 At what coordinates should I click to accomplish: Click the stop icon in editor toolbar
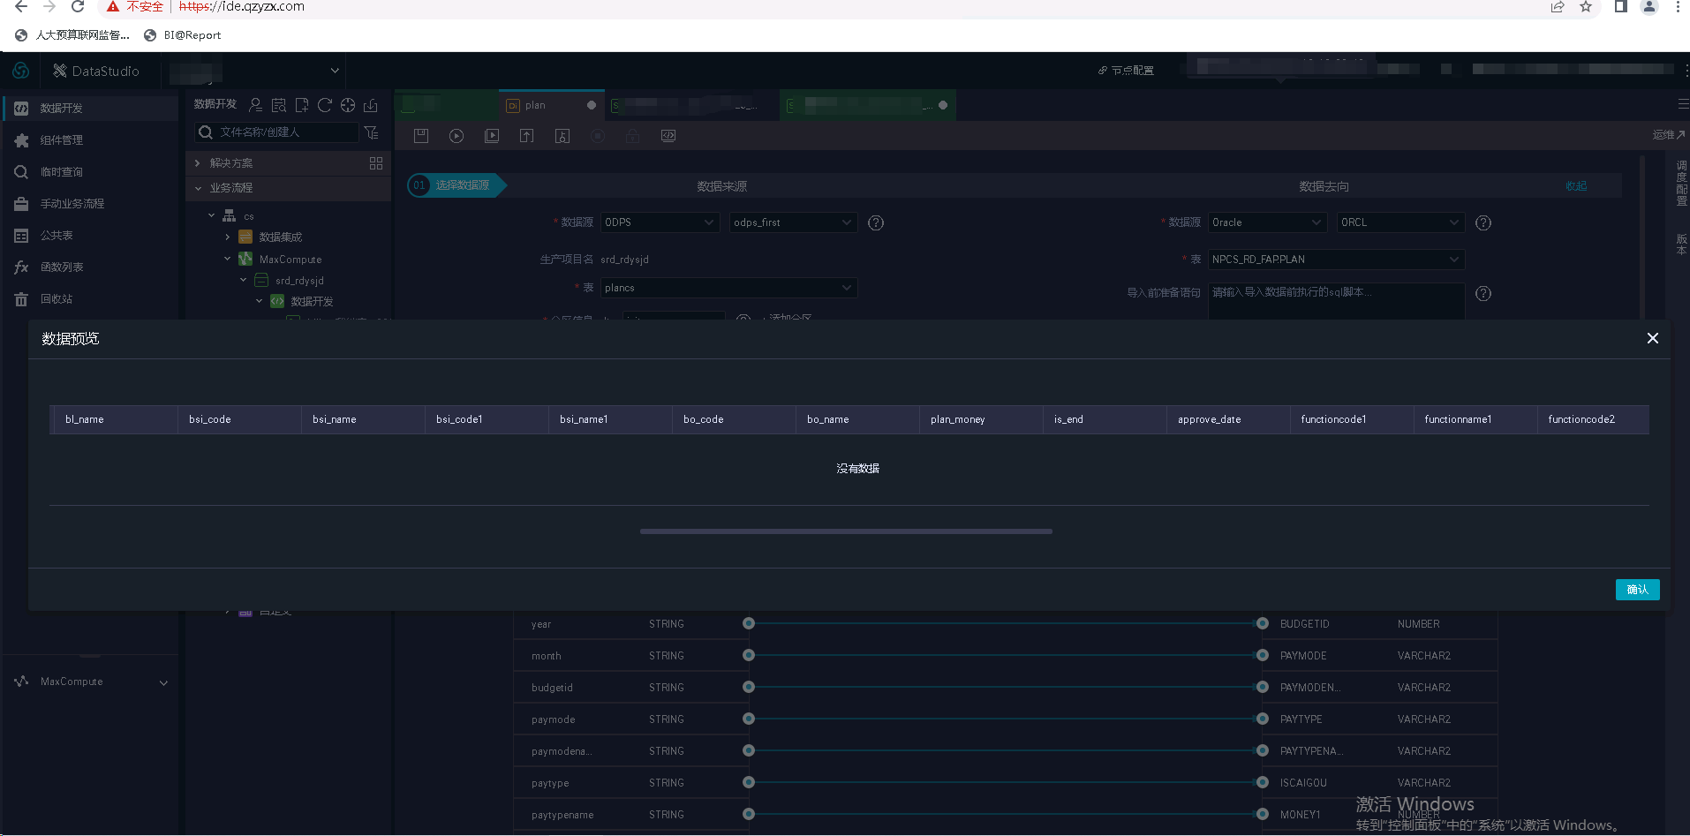[598, 136]
